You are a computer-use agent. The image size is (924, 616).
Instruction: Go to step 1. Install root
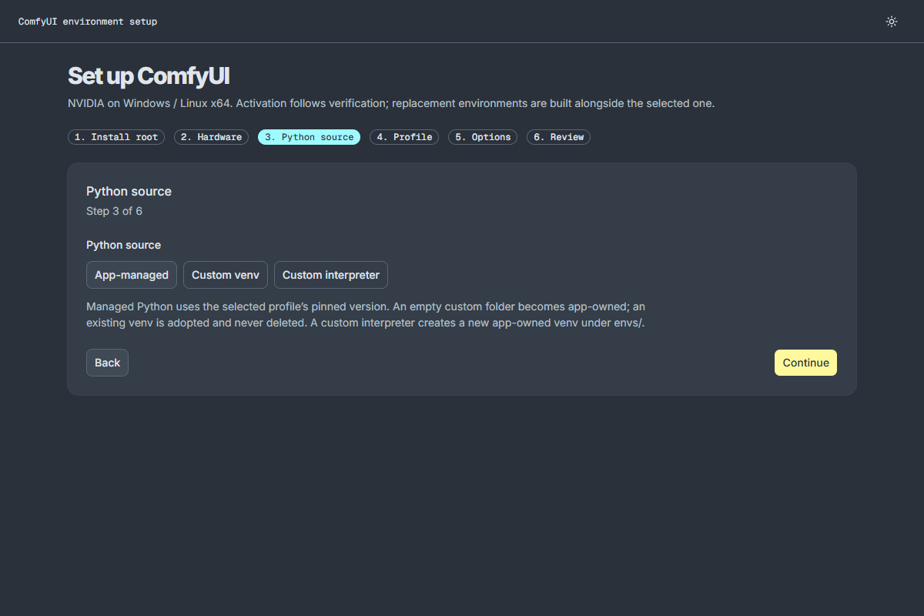116,137
